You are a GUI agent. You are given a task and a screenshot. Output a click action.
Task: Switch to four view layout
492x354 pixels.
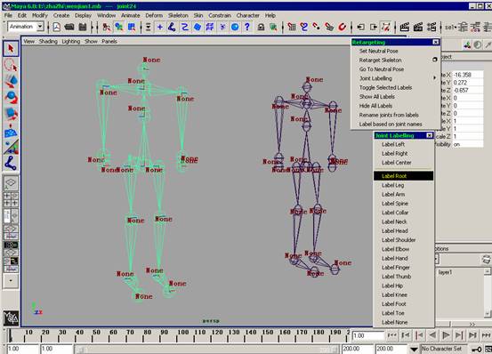click(x=11, y=199)
